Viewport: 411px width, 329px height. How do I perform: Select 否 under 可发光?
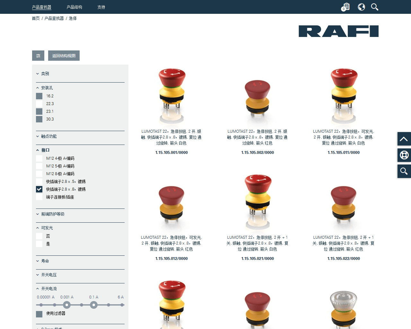pyautogui.click(x=39, y=236)
